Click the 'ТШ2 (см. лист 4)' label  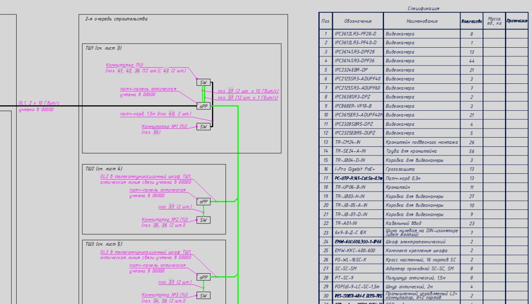click(103, 169)
